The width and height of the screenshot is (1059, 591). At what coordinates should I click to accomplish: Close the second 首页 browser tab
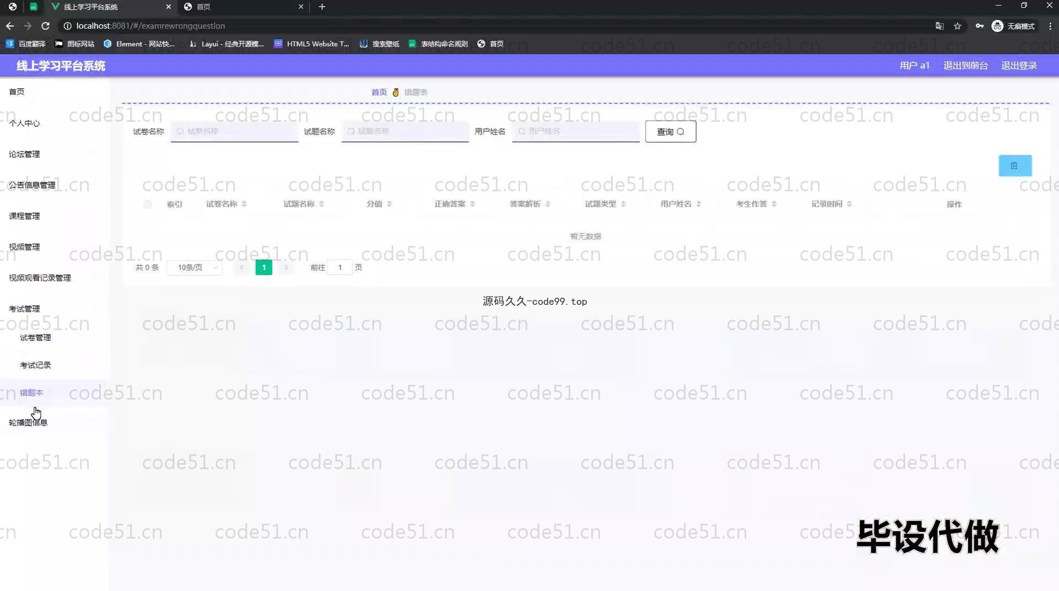click(301, 7)
